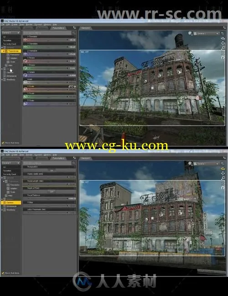Click the orbit/rotate view icon in top viewport
Viewport: 228px width, 296px height.
point(223,38)
